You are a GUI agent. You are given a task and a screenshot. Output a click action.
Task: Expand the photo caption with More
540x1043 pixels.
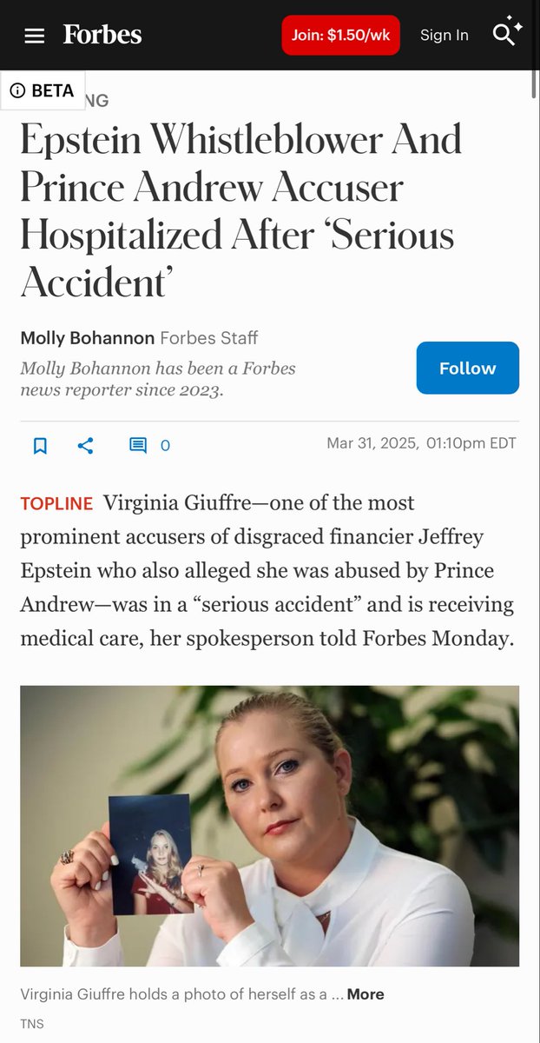[x=365, y=994]
